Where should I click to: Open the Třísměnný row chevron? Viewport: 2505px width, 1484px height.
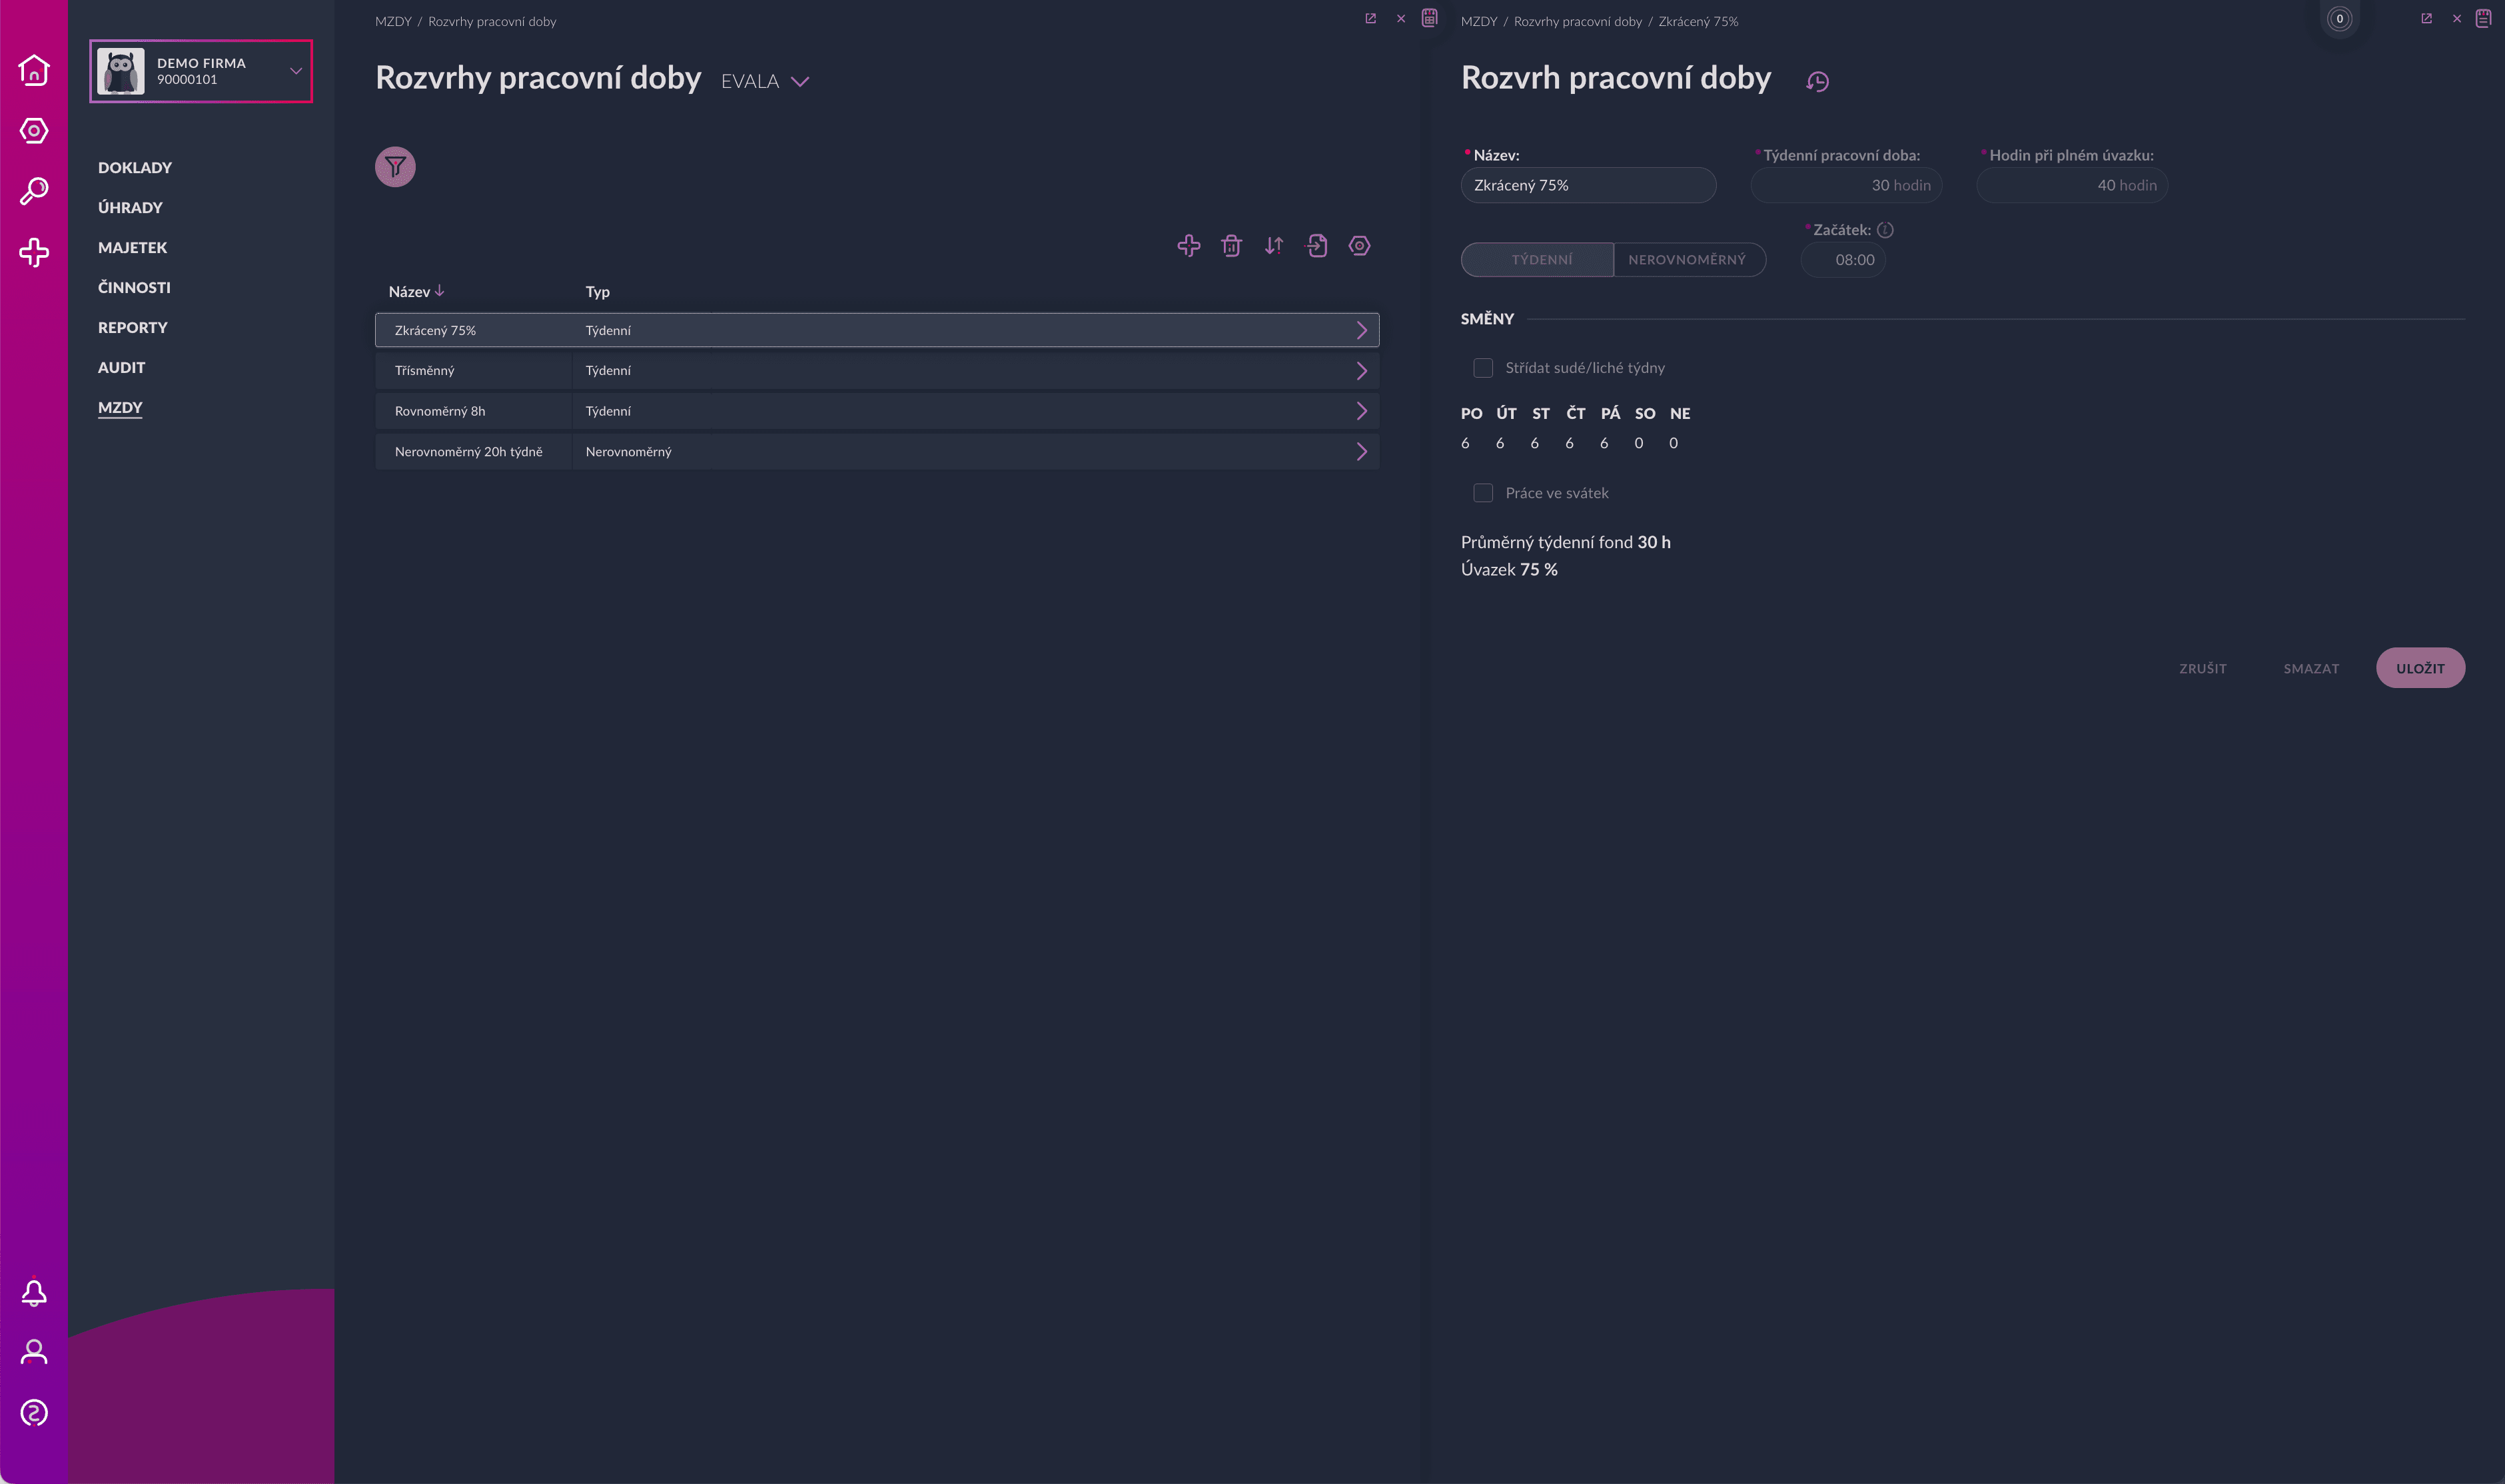tap(1361, 371)
